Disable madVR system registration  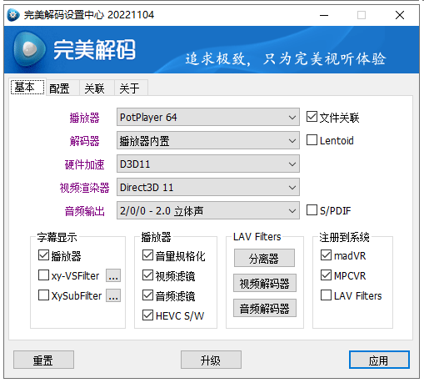pos(326,255)
